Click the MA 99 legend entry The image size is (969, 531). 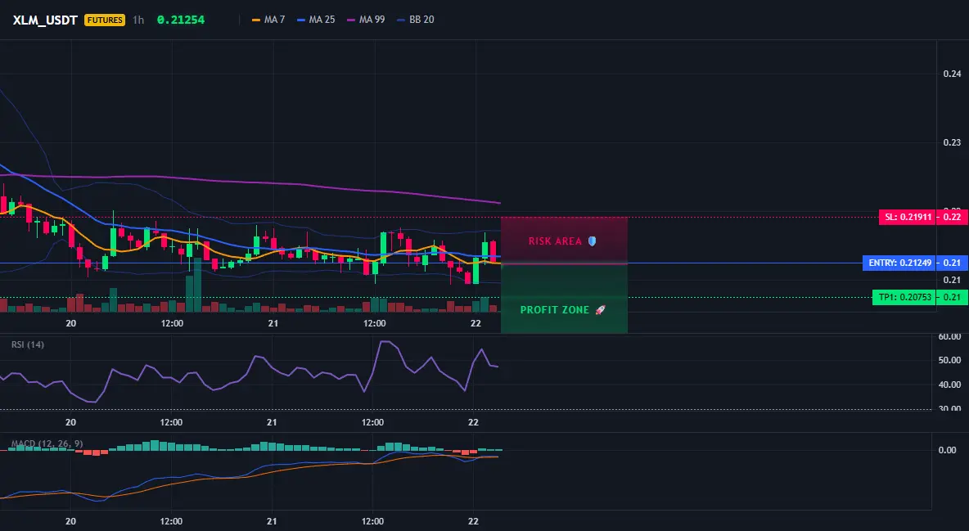point(367,20)
